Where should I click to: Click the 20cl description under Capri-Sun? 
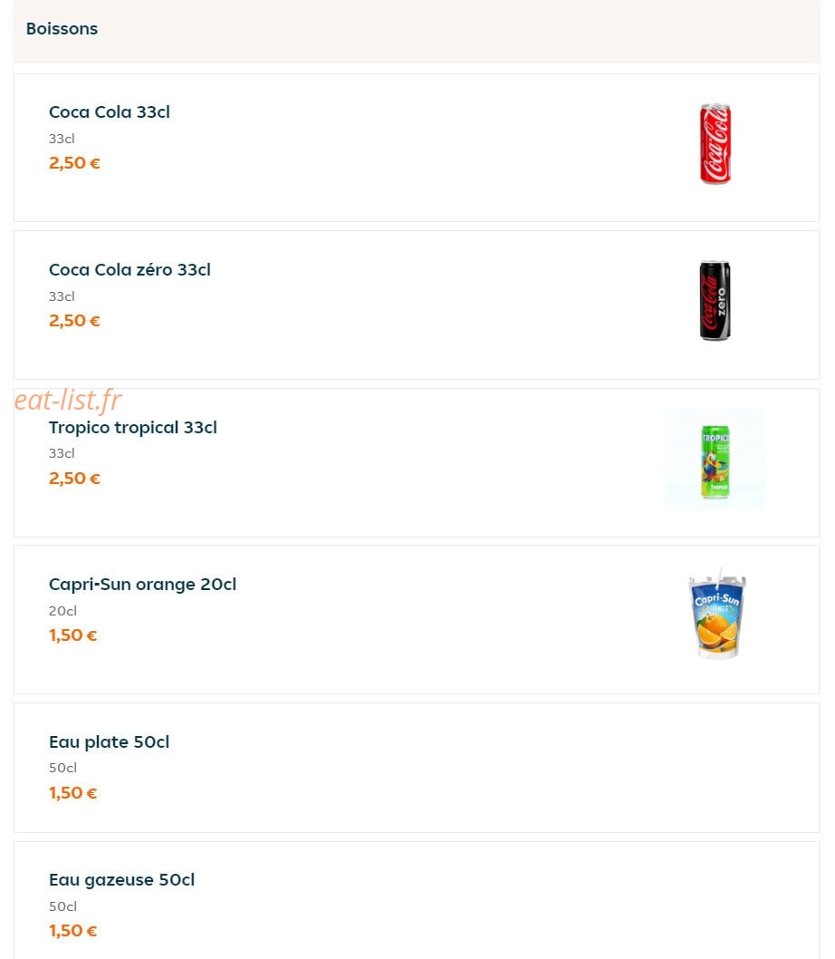[63, 611]
